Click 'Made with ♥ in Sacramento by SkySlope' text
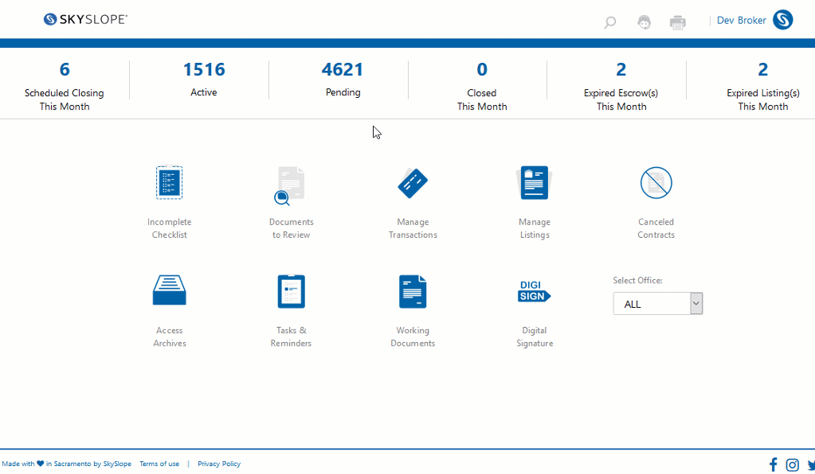Image resolution: width=815 pixels, height=474 pixels. (67, 464)
